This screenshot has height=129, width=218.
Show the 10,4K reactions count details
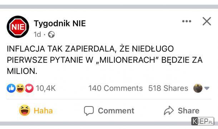click(46, 88)
